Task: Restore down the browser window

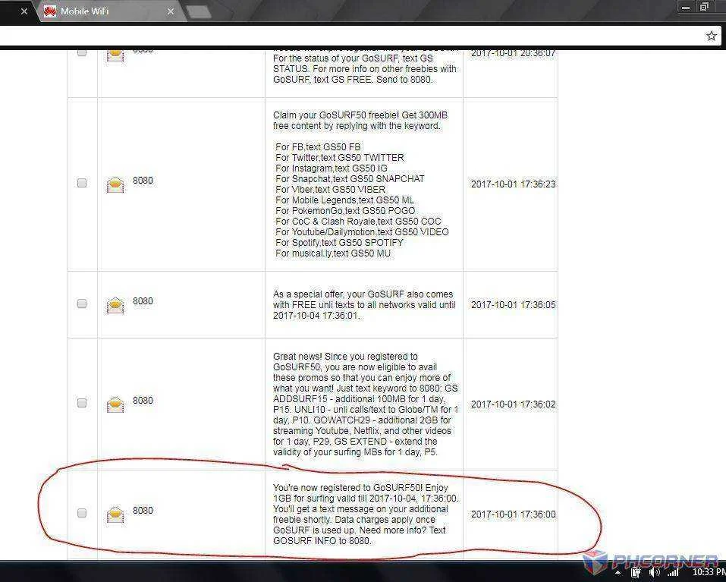Action: (704, 7)
